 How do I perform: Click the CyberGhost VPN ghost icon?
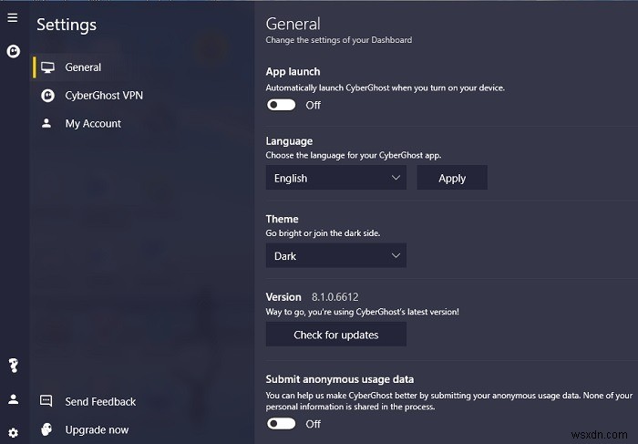coord(47,95)
